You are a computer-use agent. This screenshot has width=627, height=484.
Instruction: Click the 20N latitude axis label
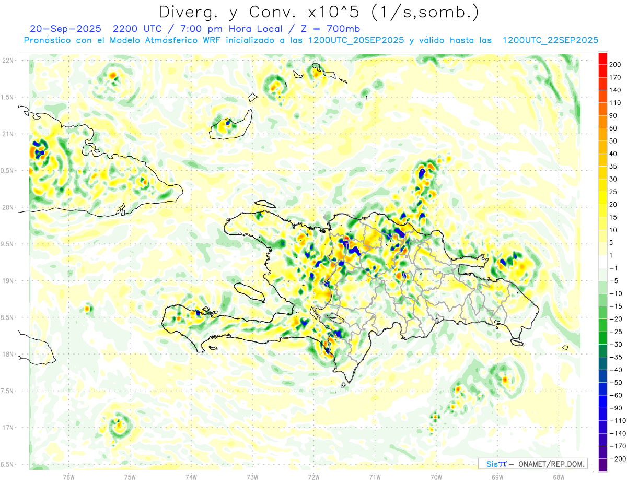pyautogui.click(x=8, y=207)
